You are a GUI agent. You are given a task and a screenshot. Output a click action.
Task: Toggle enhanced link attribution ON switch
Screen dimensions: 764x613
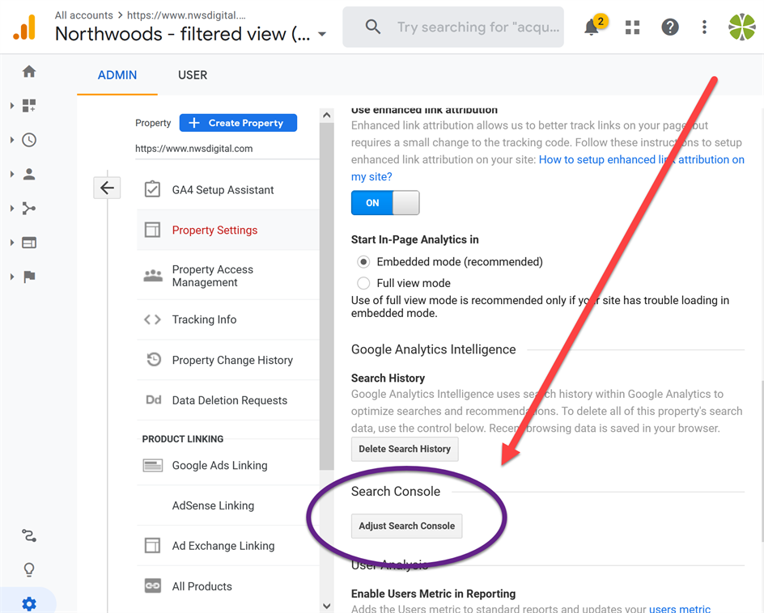tap(385, 202)
